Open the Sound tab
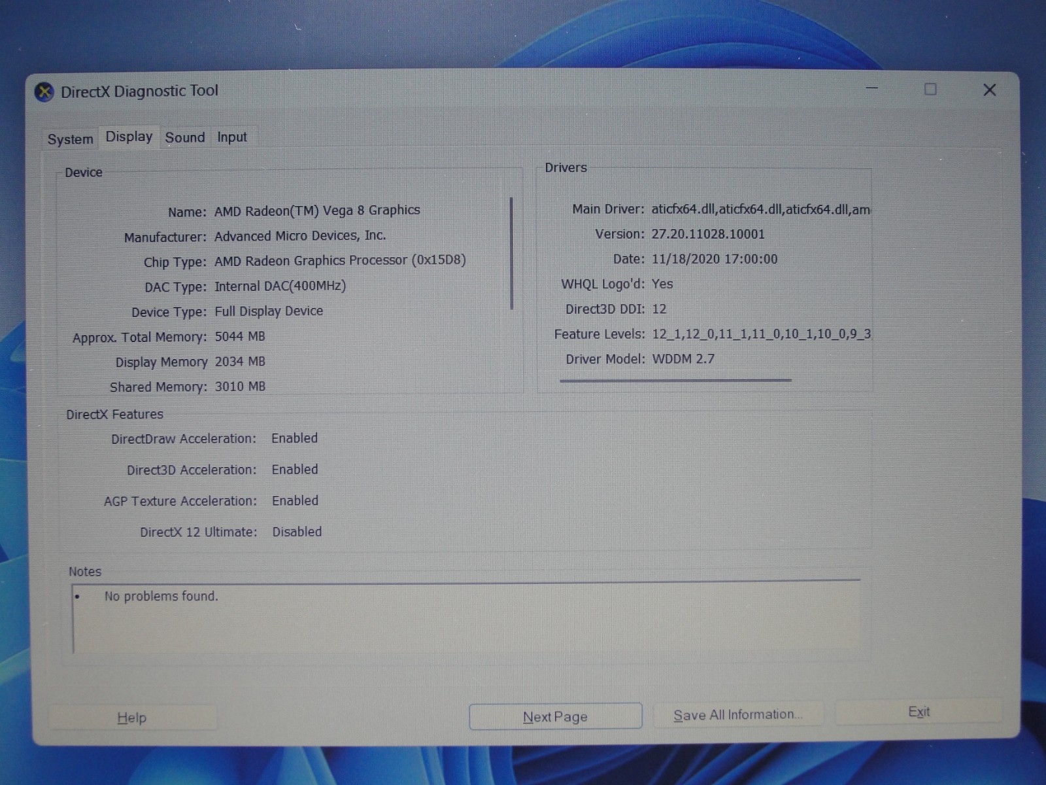The image size is (1046, 785). point(185,137)
